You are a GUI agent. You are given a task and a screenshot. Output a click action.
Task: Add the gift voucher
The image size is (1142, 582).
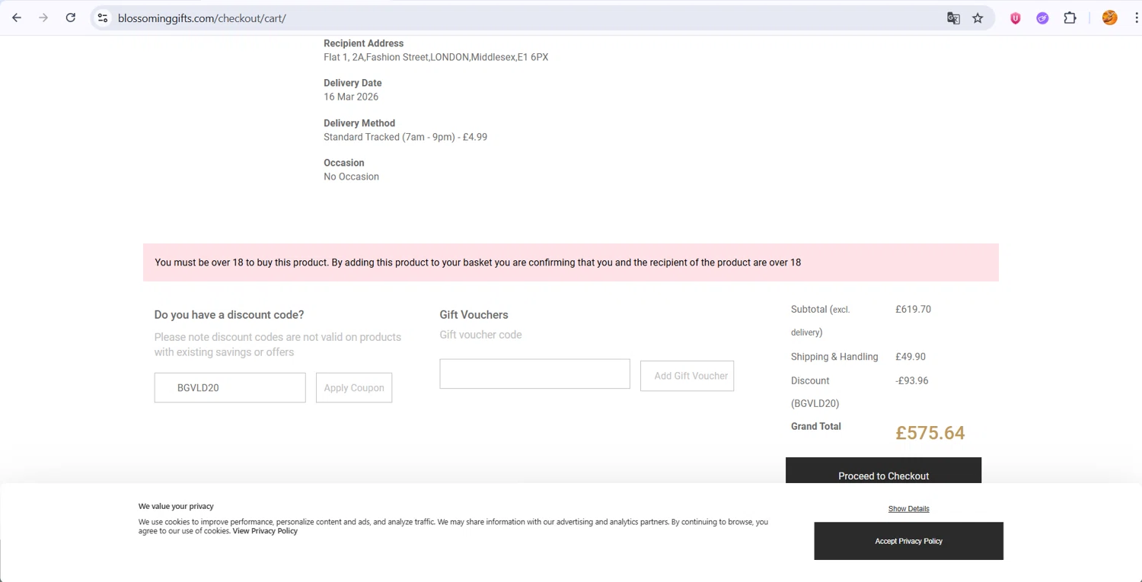click(x=687, y=376)
